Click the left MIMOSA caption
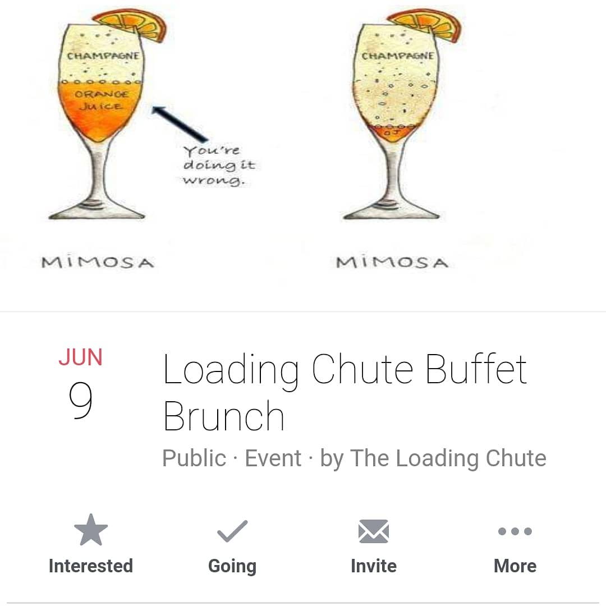The image size is (606, 606). click(x=98, y=262)
